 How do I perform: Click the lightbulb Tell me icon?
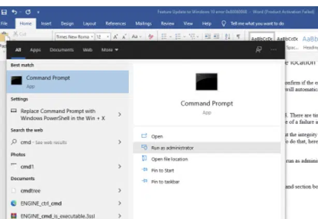[224, 23]
